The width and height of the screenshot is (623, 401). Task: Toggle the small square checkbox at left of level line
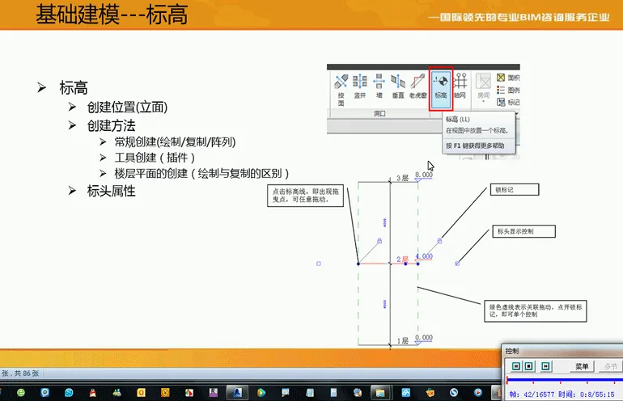[318, 264]
